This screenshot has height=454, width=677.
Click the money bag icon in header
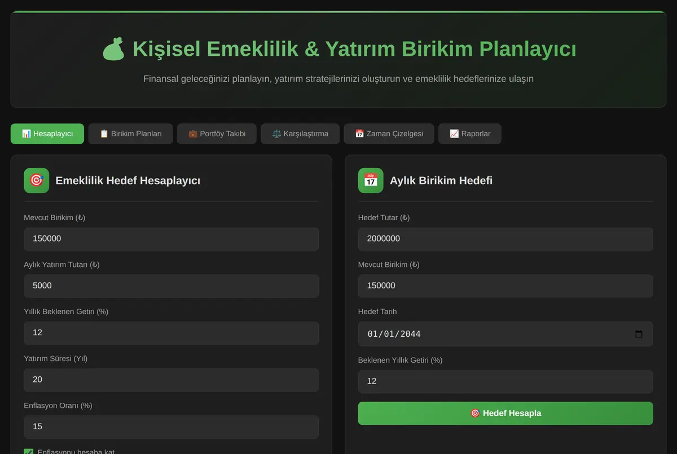(x=113, y=49)
